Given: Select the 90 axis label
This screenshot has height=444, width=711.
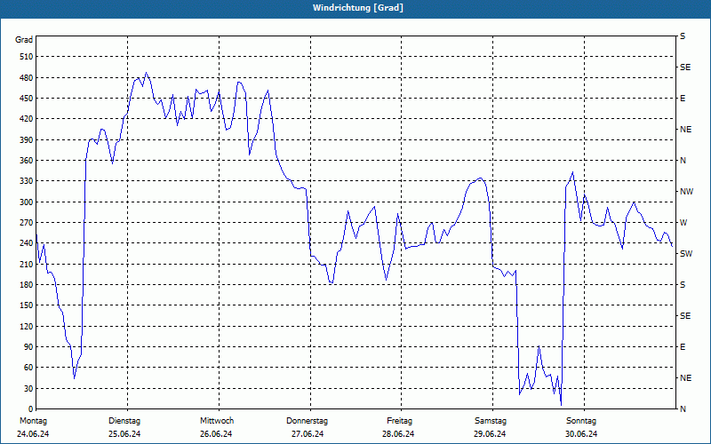Looking at the screenshot, I should pos(28,347).
